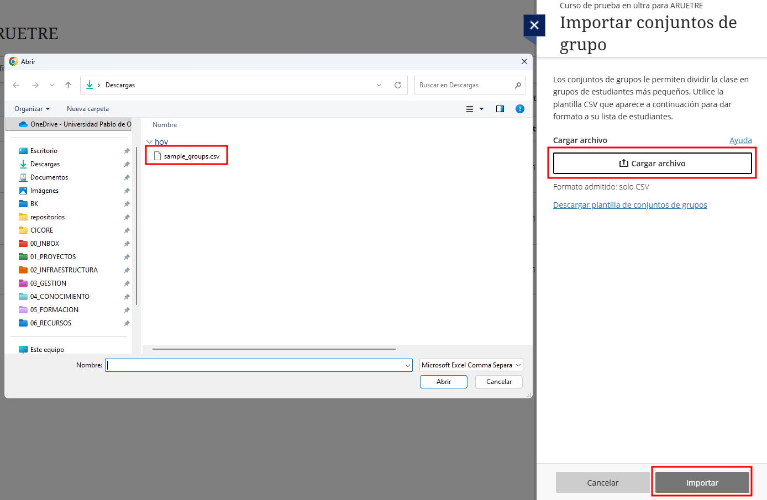Change view layout icon
Image resolution: width=767 pixels, height=500 pixels.
(470, 109)
